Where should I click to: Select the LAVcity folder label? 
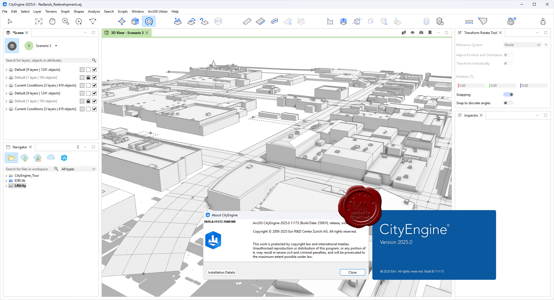tap(20, 186)
